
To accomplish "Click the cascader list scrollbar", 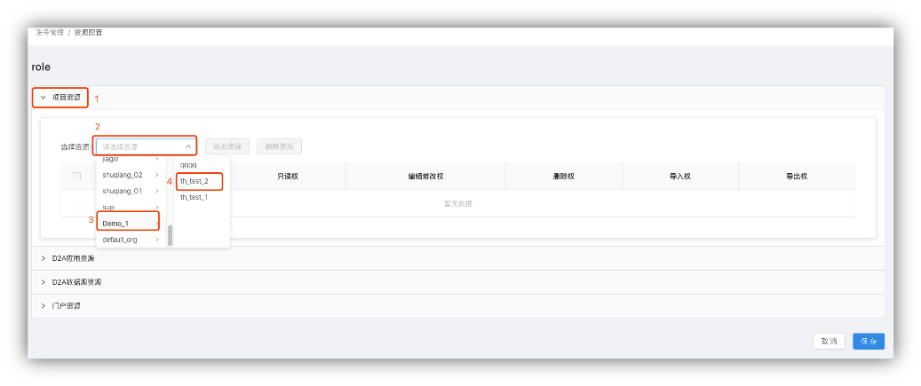I will click(x=170, y=235).
